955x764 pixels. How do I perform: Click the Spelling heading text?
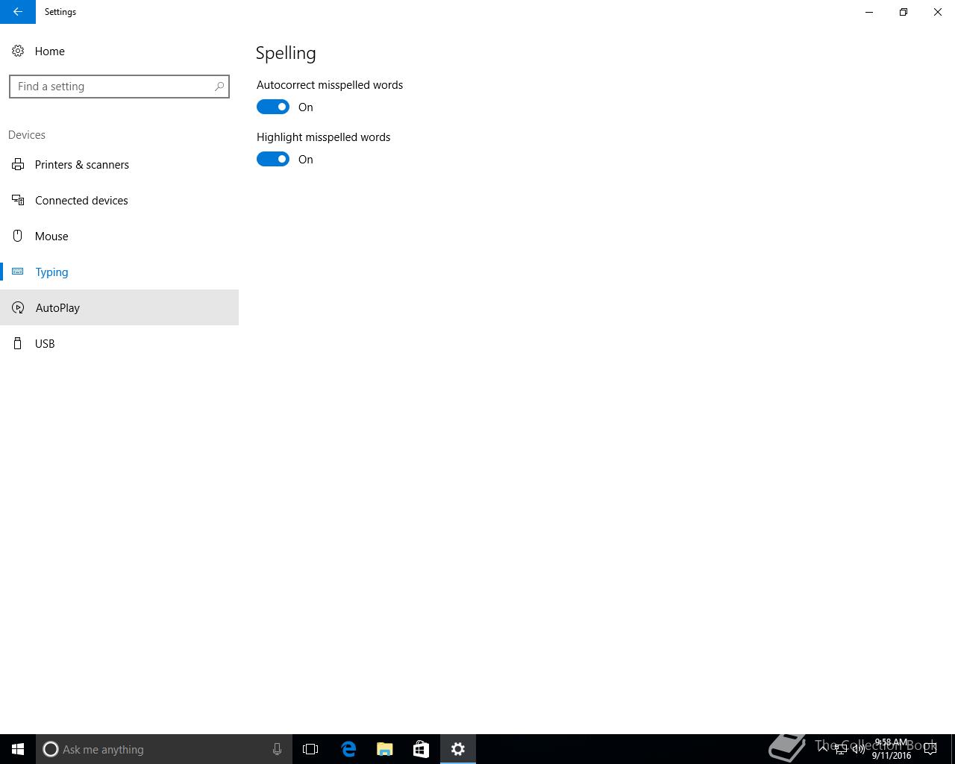coord(286,53)
